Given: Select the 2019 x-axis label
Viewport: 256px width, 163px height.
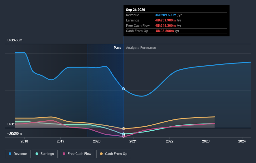Looking at the screenshot, I should click(60, 141).
